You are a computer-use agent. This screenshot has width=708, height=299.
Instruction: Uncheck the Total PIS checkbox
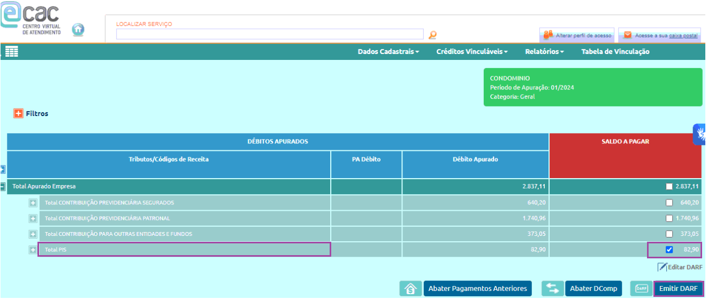coord(669,250)
